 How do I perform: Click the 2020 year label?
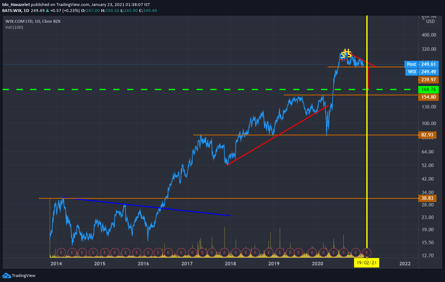tap(318, 263)
